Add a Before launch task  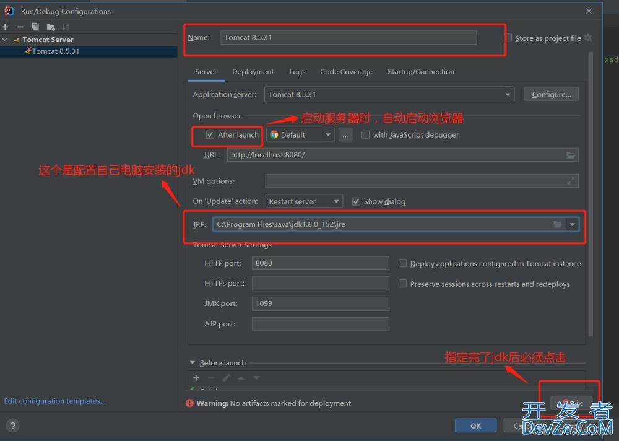coord(196,378)
